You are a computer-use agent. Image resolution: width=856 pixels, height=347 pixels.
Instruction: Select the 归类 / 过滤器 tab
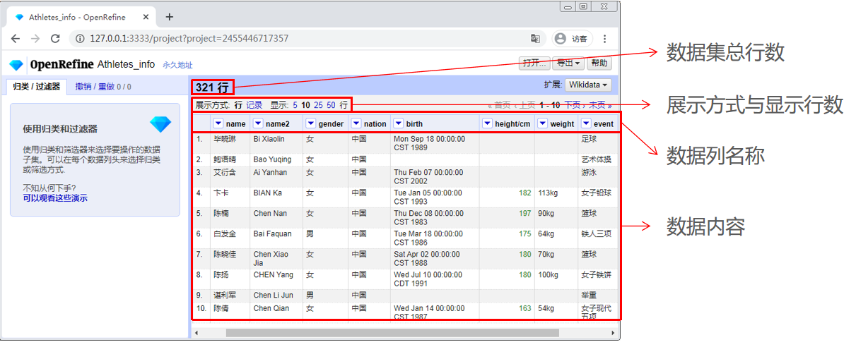click(37, 87)
